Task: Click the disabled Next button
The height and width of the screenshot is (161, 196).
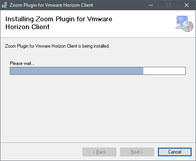Action: tap(137, 152)
